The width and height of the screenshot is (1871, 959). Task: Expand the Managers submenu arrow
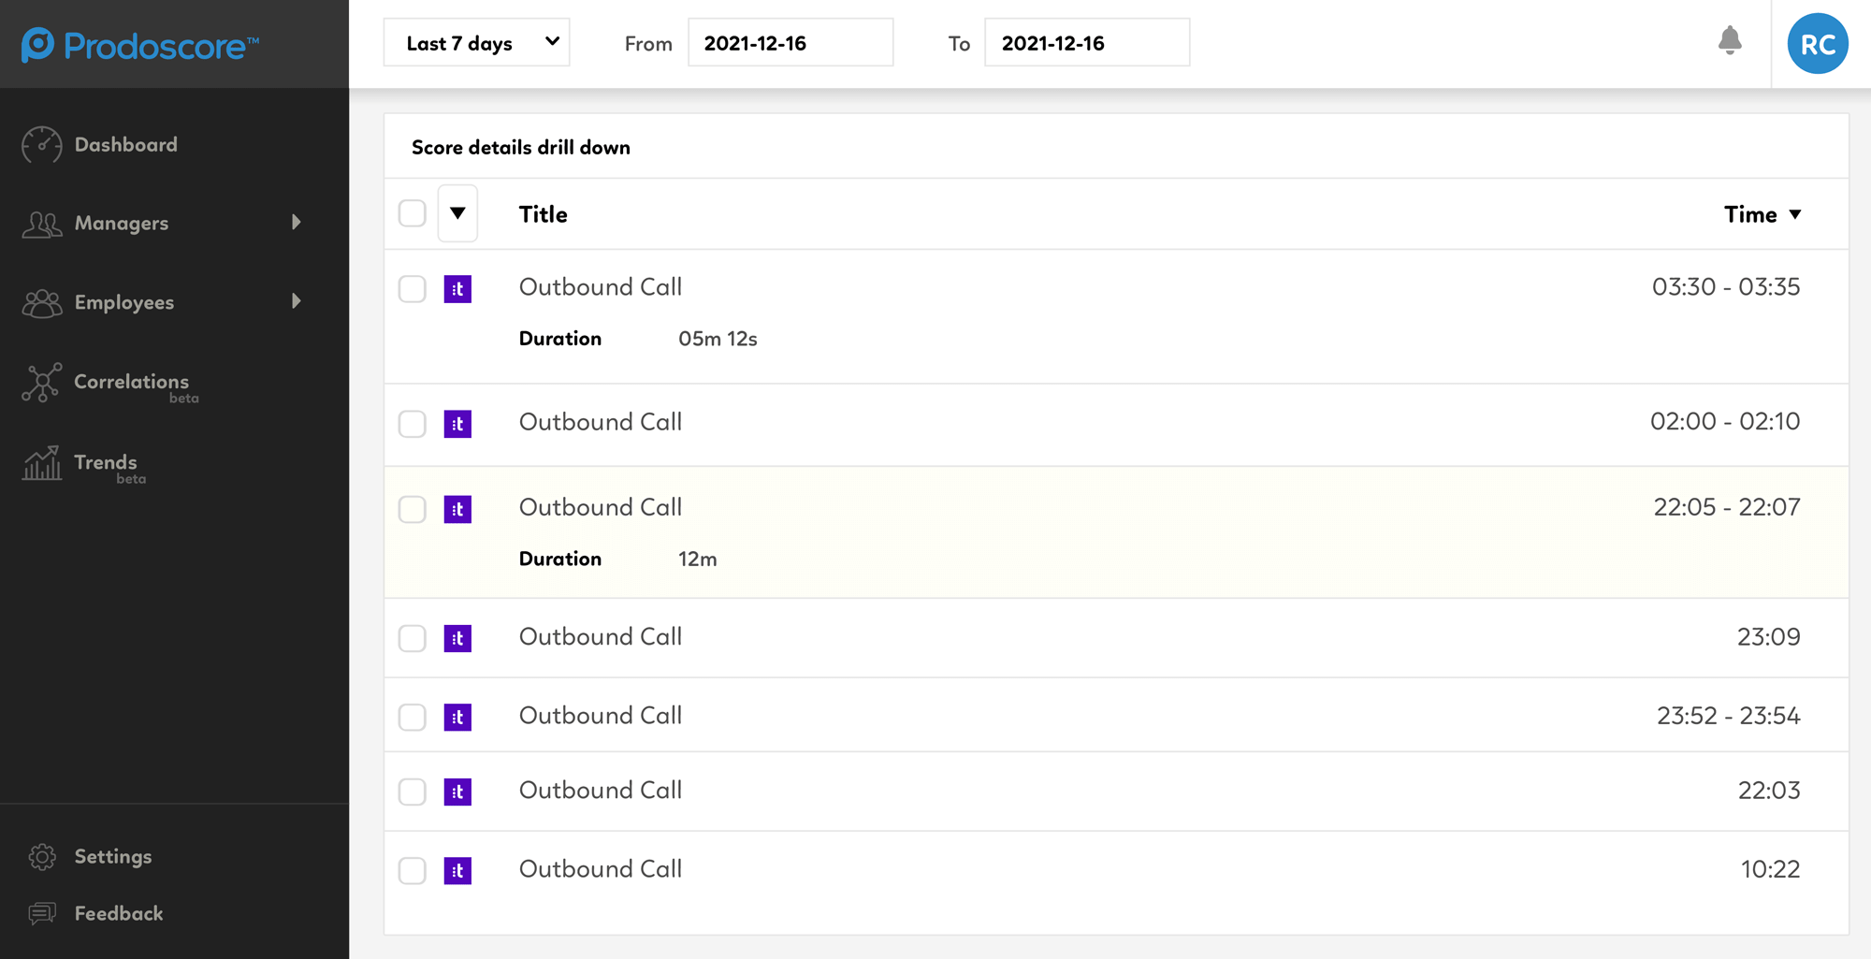pyautogui.click(x=297, y=223)
